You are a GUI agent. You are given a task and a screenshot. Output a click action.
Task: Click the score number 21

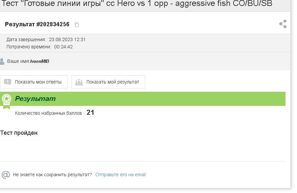pos(90,112)
